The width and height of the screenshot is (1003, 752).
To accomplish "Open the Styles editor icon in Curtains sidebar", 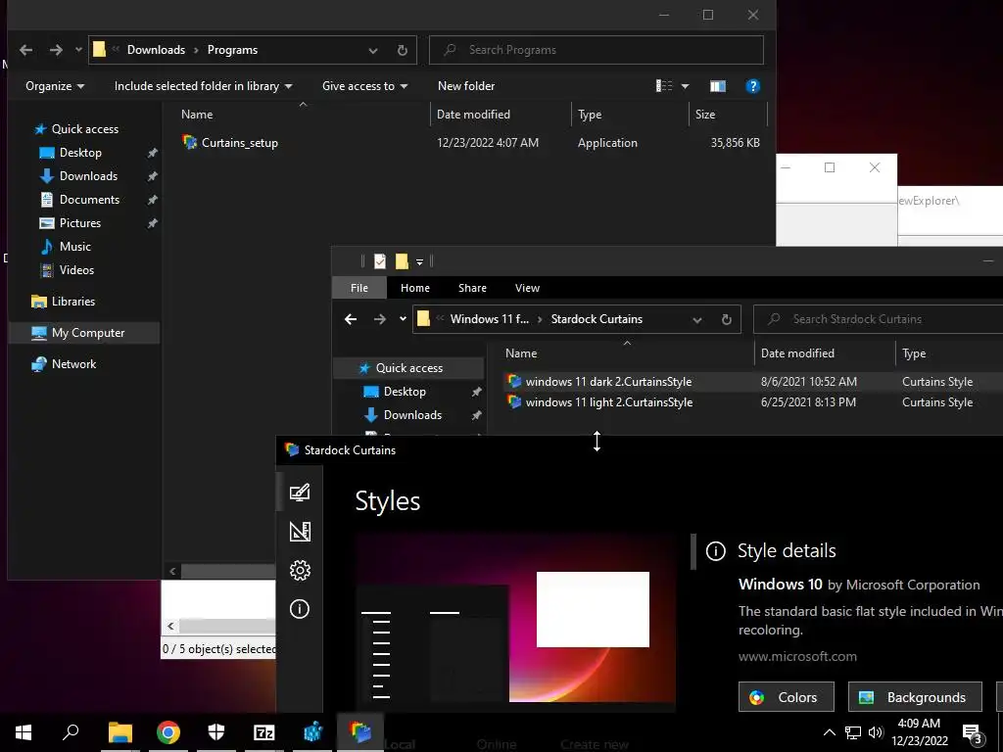I will pyautogui.click(x=300, y=493).
